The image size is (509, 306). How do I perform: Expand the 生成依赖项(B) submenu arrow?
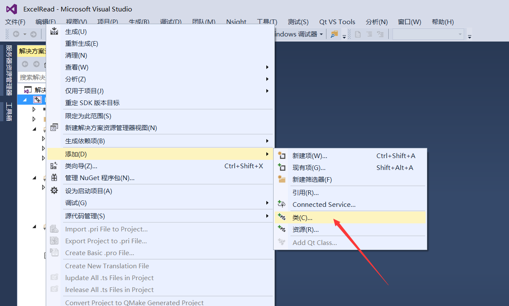[267, 141]
